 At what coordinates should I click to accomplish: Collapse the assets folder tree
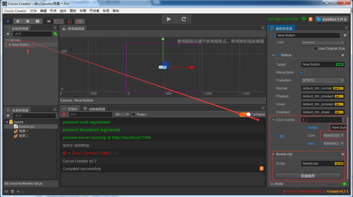coord(7,122)
